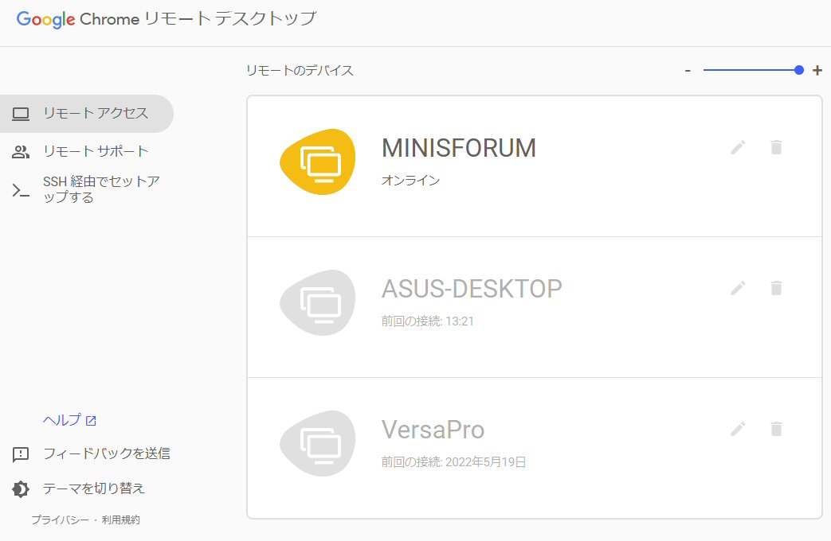Click the リモート デスクトップ header title
Screen dimensions: 831x541
pos(230,19)
